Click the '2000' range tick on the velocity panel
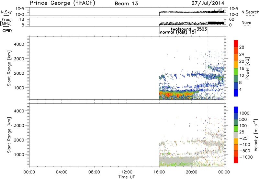Viewport: 259px width, 179px height. pos(19,140)
